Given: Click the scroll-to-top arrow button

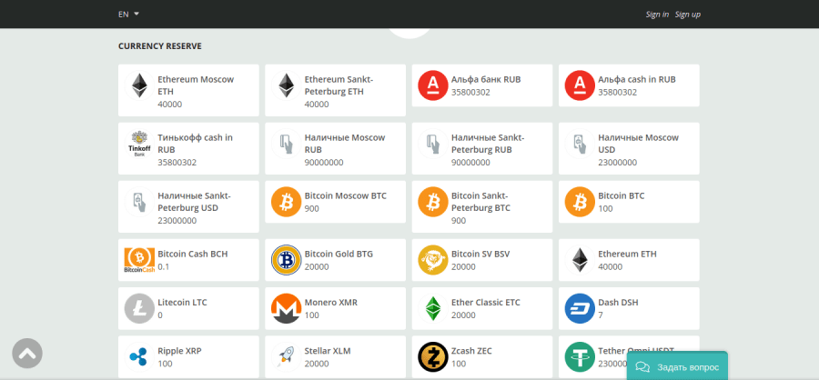Looking at the screenshot, I should [27, 354].
